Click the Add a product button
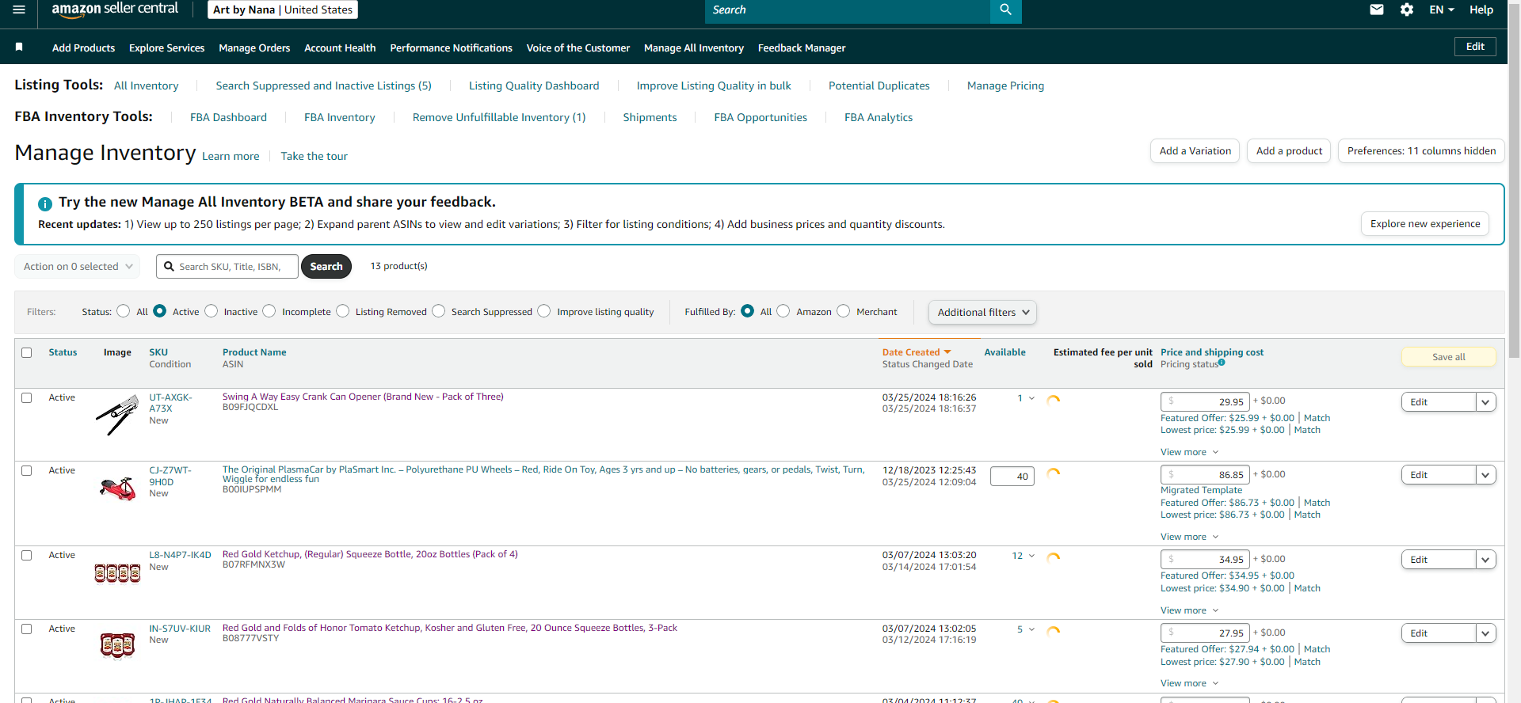This screenshot has height=703, width=1521. point(1289,151)
